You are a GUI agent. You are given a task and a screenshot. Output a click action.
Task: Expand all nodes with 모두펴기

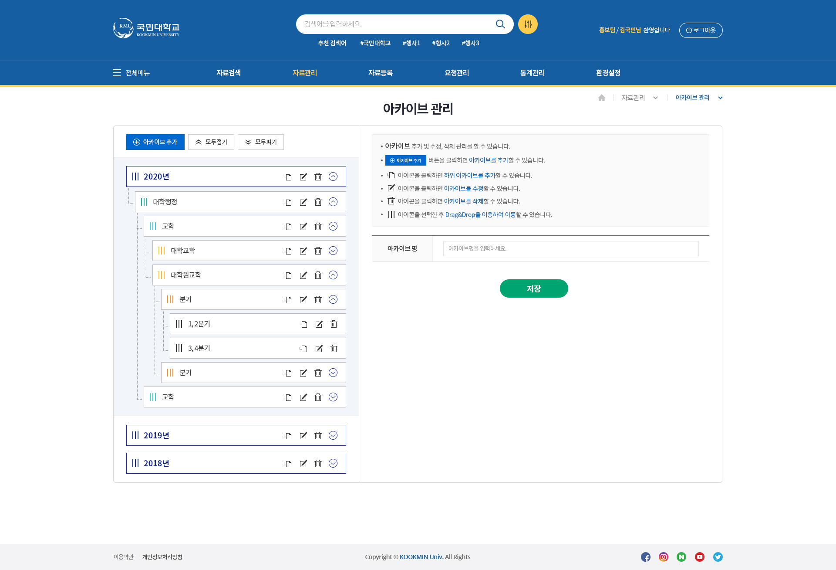[x=260, y=142]
